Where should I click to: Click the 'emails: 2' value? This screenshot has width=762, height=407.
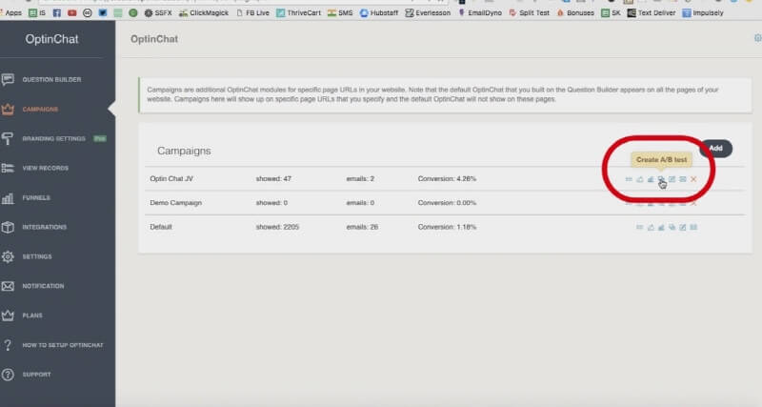[360, 179]
